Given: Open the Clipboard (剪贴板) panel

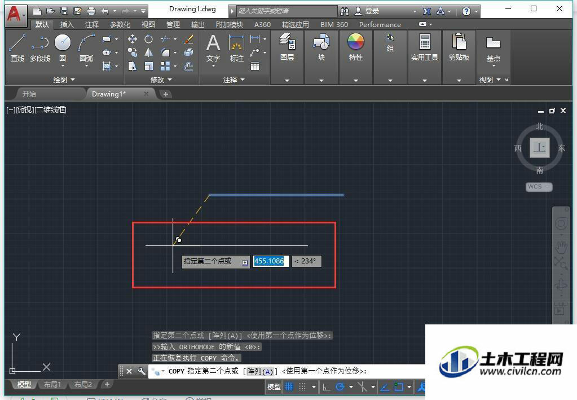Looking at the screenshot, I should 459,47.
